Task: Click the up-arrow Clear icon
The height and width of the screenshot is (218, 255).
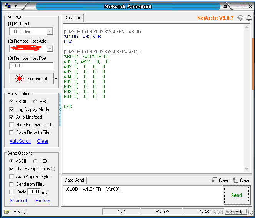Action: (x=235, y=180)
